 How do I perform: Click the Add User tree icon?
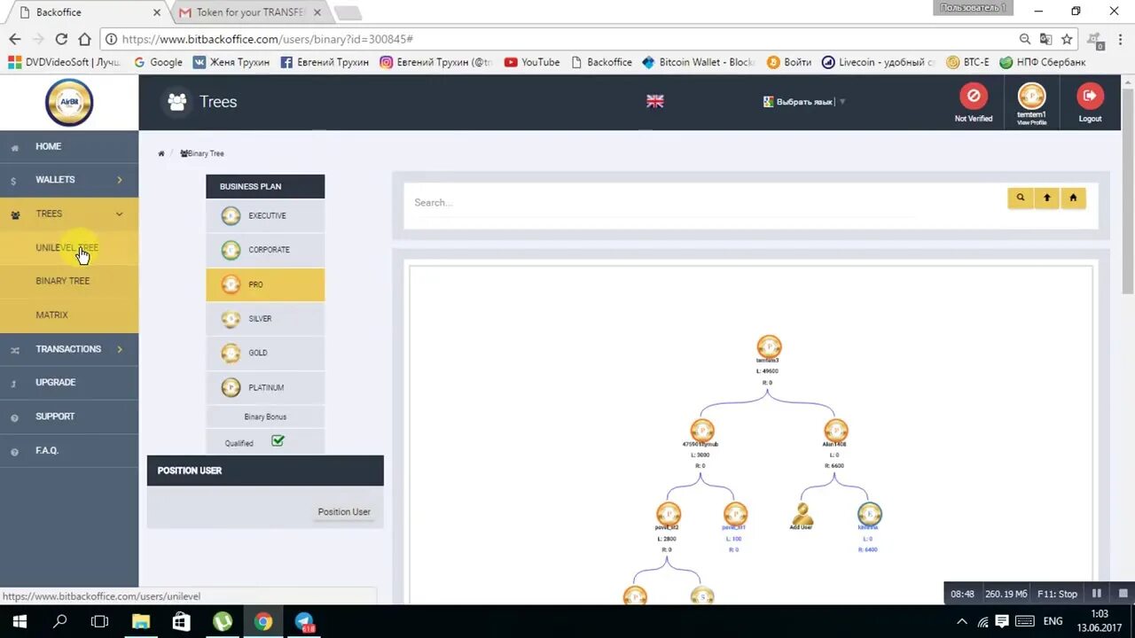click(x=802, y=514)
